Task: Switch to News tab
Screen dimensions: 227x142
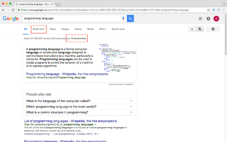Action: pos(53,29)
